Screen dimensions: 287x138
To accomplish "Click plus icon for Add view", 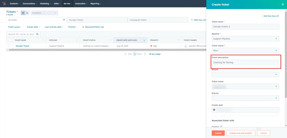I will coord(192,20).
